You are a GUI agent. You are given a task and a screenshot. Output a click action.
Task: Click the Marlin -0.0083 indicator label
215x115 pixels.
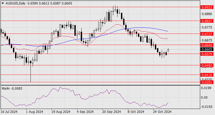coord(12,89)
